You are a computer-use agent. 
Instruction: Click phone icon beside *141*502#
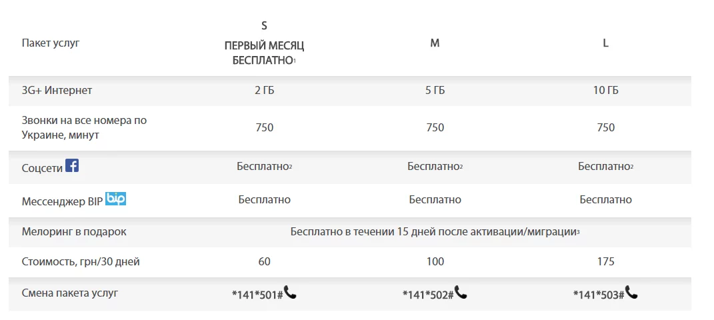(x=461, y=292)
